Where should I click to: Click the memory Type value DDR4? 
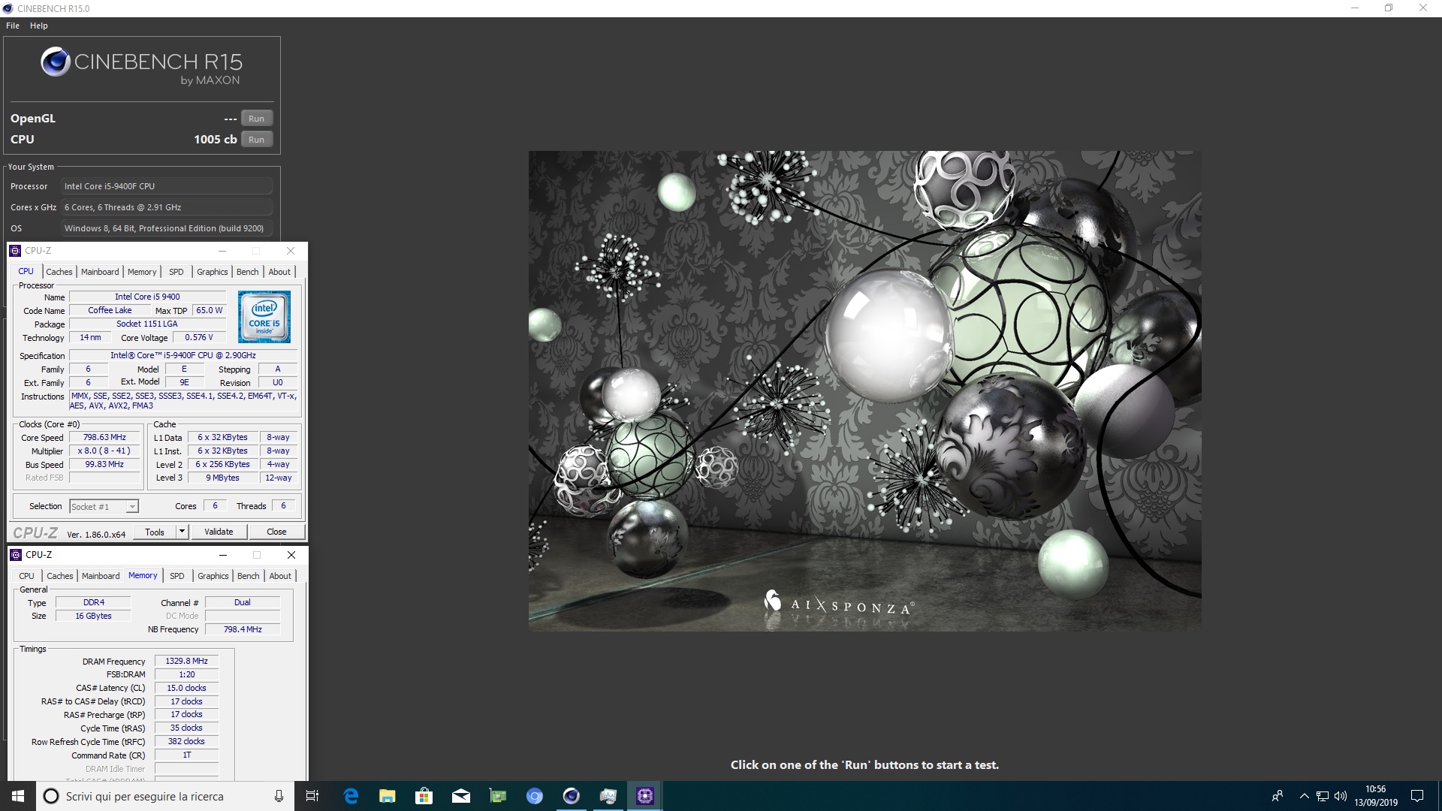94,602
